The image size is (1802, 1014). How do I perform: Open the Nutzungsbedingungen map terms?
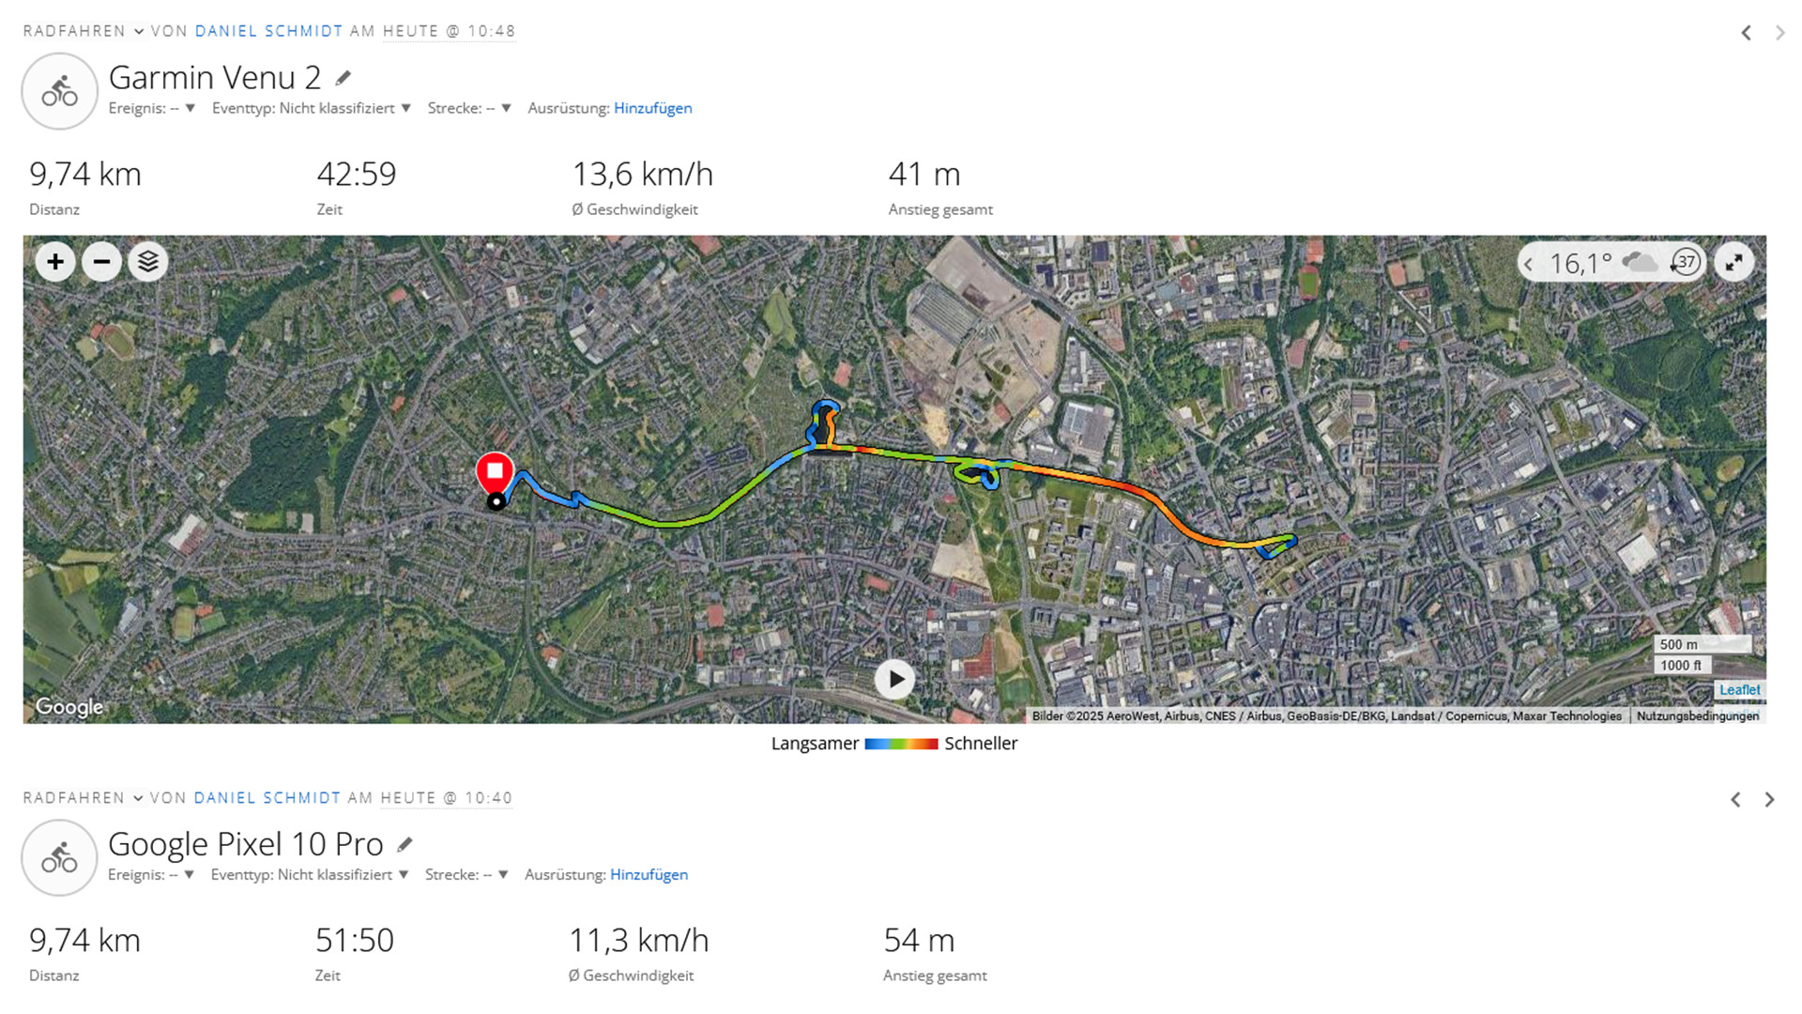coord(1697,716)
